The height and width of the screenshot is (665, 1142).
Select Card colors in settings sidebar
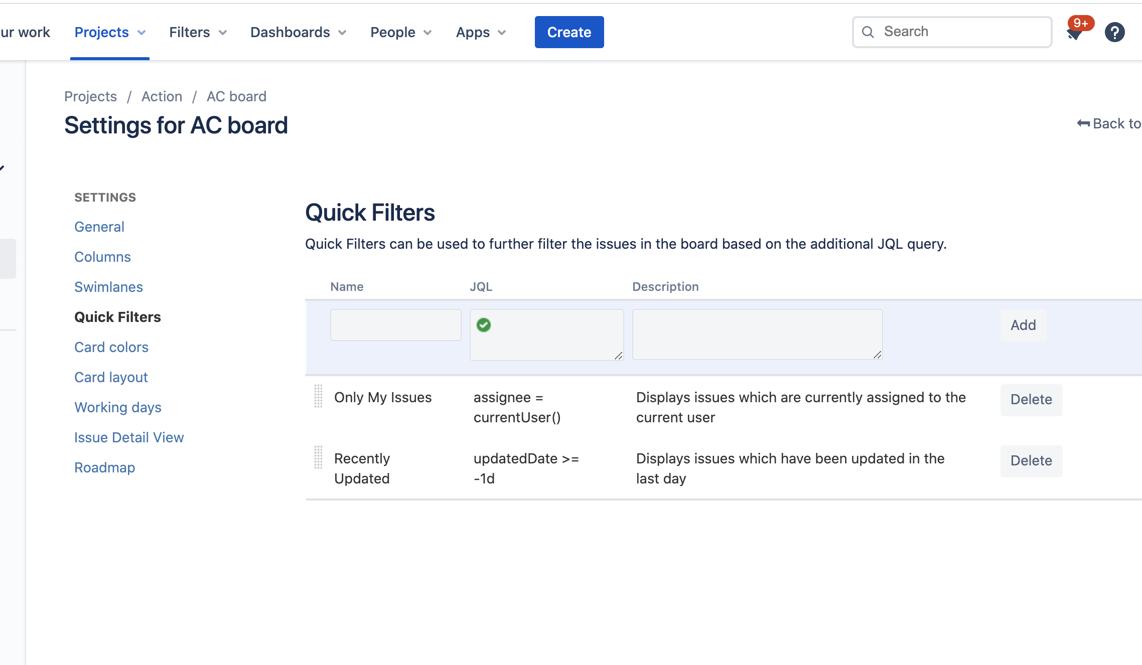[x=111, y=347]
